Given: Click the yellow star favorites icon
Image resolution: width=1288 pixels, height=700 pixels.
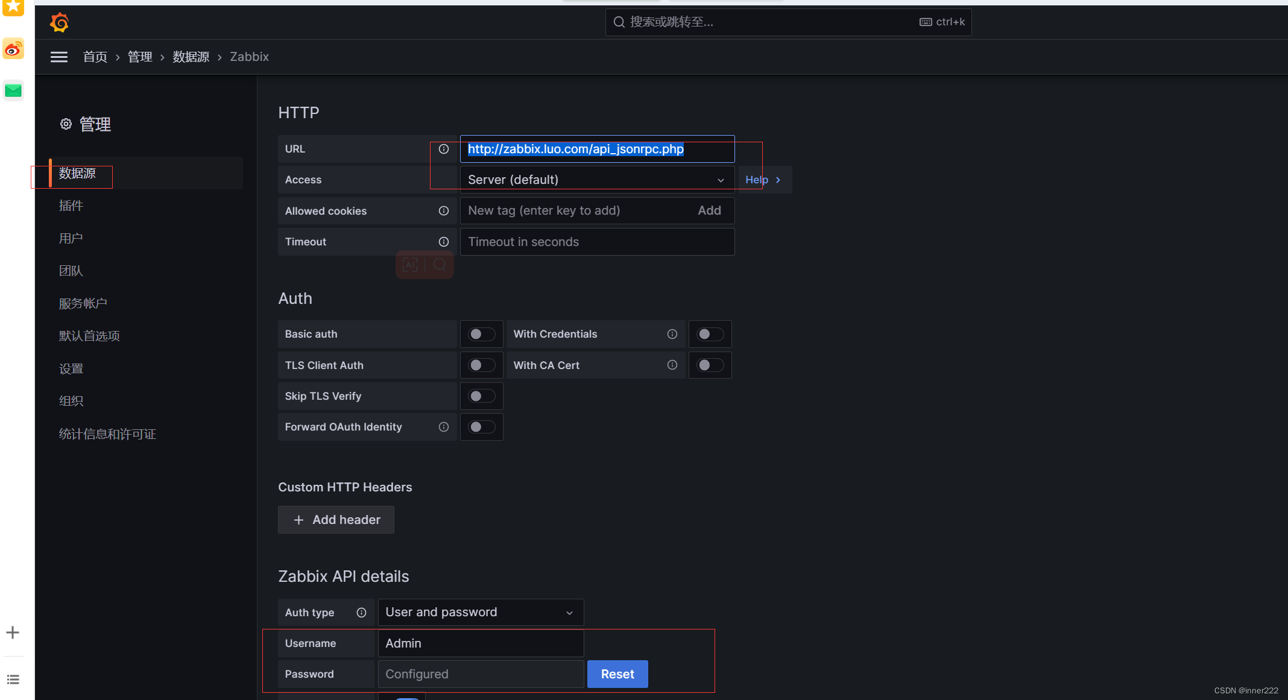Looking at the screenshot, I should (x=13, y=7).
